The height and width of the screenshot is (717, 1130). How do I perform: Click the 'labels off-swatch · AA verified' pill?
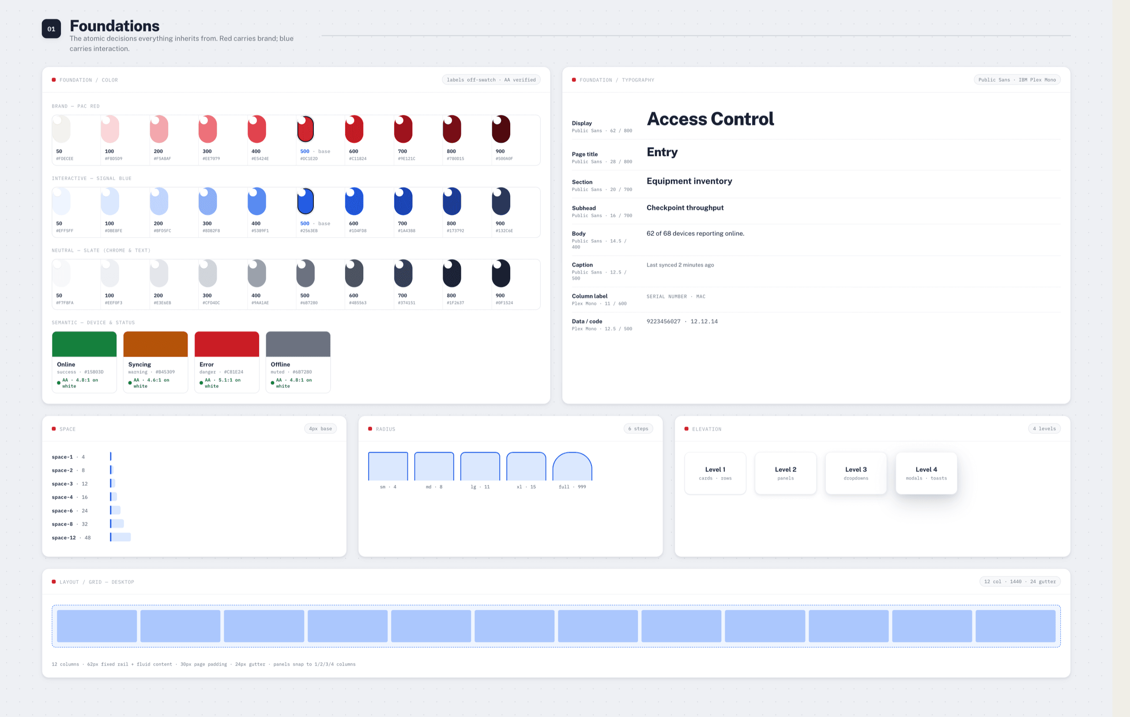(x=491, y=80)
